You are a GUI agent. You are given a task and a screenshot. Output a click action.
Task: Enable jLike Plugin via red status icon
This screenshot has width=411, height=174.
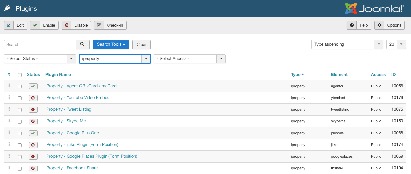pyautogui.click(x=33, y=145)
